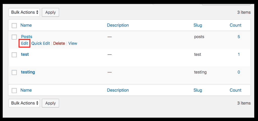Open the testing category name link
Image resolution: width=258 pixels, height=121 pixels.
[28, 72]
